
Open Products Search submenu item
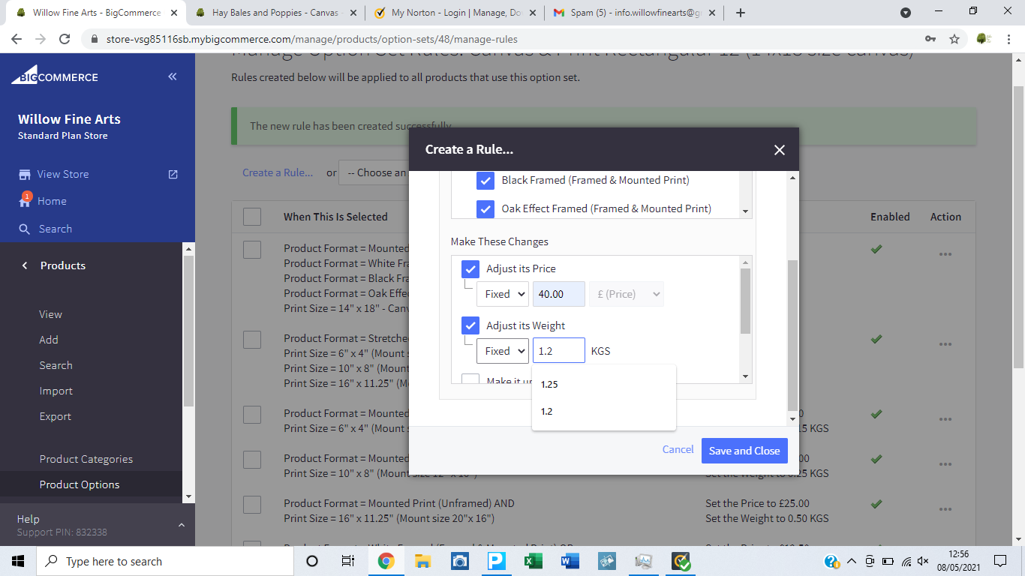coord(56,365)
